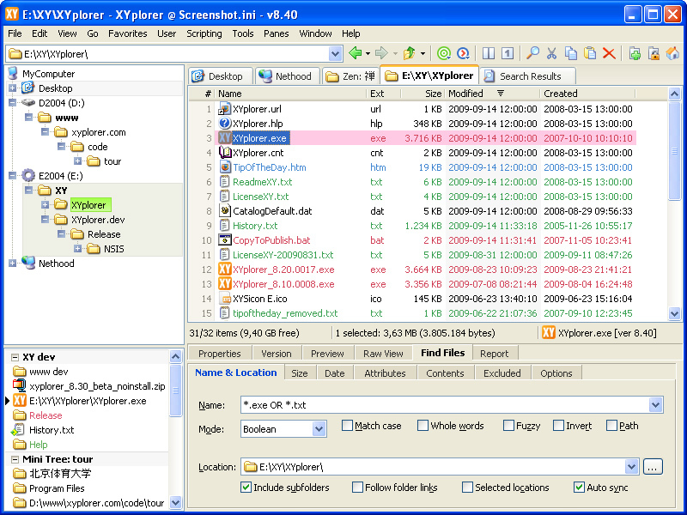This screenshot has height=515, width=687.
Task: Click the XY icon in status bar
Action: coord(549,333)
